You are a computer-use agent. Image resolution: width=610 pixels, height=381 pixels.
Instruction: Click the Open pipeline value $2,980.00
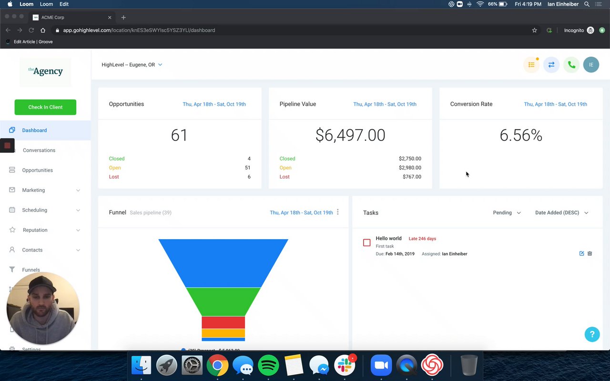[410, 168]
